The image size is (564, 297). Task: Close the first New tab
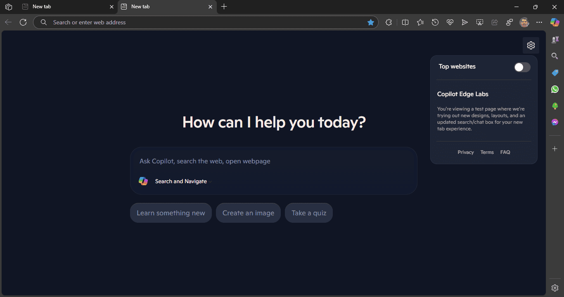[x=111, y=7]
